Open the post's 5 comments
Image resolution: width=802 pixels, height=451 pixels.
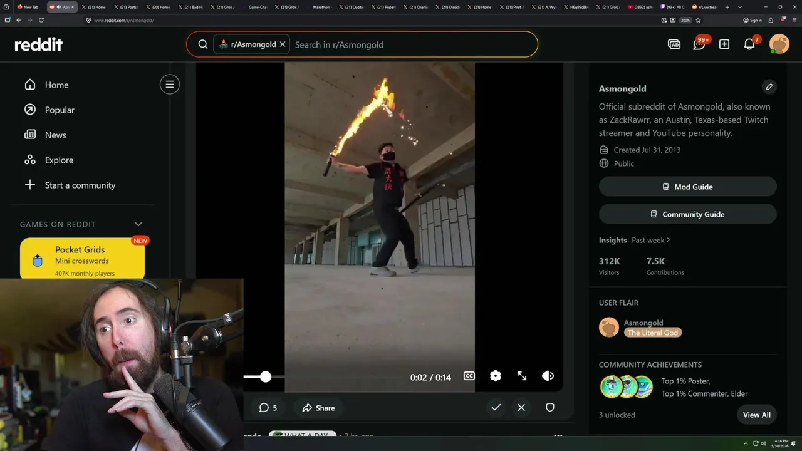268,408
